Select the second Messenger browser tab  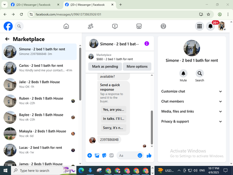click(88, 5)
